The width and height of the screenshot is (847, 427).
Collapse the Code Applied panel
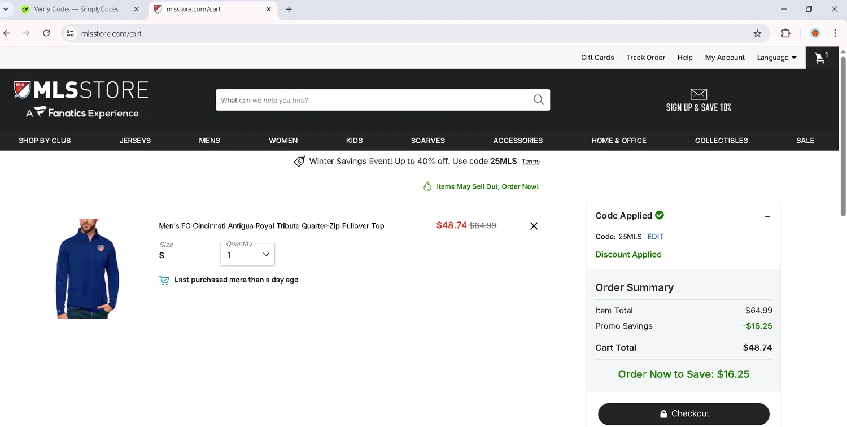coord(767,216)
